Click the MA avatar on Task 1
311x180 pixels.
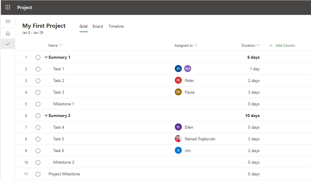[188, 69]
